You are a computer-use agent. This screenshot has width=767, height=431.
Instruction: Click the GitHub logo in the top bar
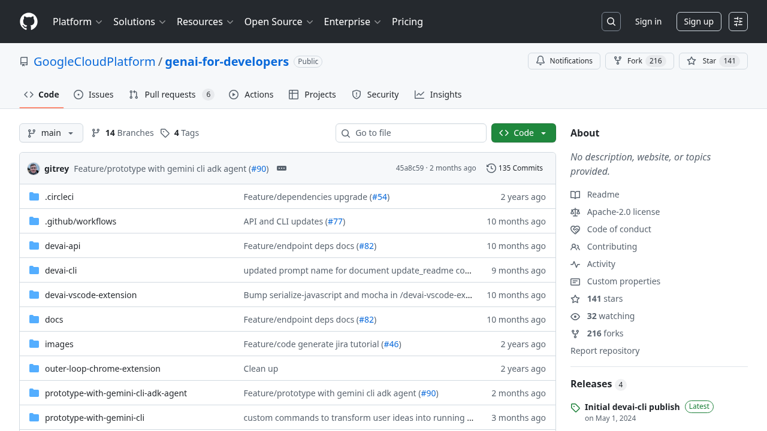point(28,22)
